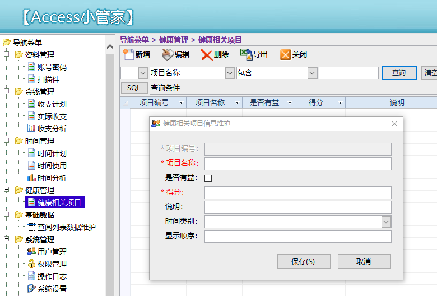Click the 用户管理 users icon
437x296 pixels.
click(31, 251)
